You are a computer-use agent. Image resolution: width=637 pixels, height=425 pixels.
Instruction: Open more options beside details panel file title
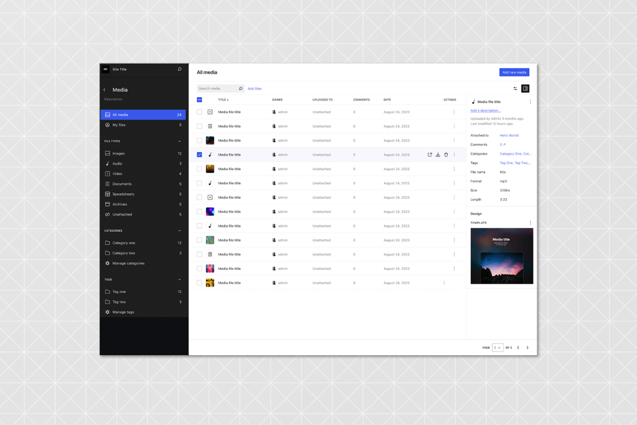[x=530, y=102]
